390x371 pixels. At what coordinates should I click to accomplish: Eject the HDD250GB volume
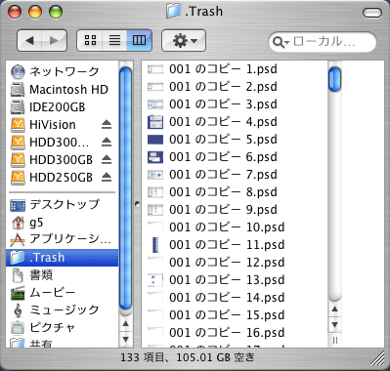pos(107,177)
